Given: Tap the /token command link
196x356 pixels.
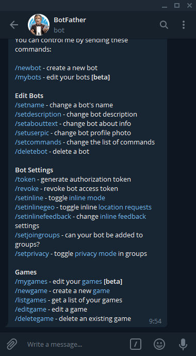Looking at the screenshot, I should click(x=25, y=180).
